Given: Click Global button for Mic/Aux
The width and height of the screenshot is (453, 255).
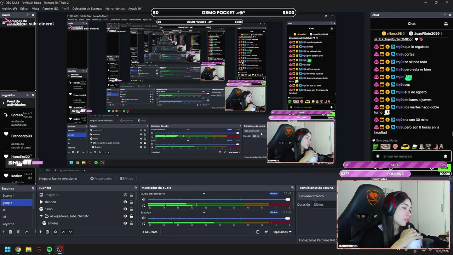Looking at the screenshot, I should [274, 212].
